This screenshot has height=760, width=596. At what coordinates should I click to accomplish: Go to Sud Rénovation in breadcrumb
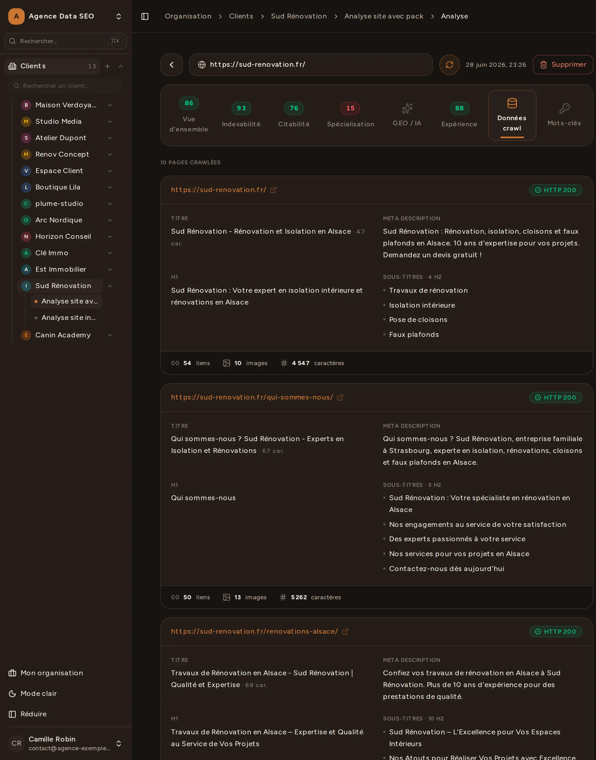[x=299, y=16]
